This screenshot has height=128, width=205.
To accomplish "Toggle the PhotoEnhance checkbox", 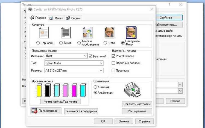I will click(x=113, y=56).
